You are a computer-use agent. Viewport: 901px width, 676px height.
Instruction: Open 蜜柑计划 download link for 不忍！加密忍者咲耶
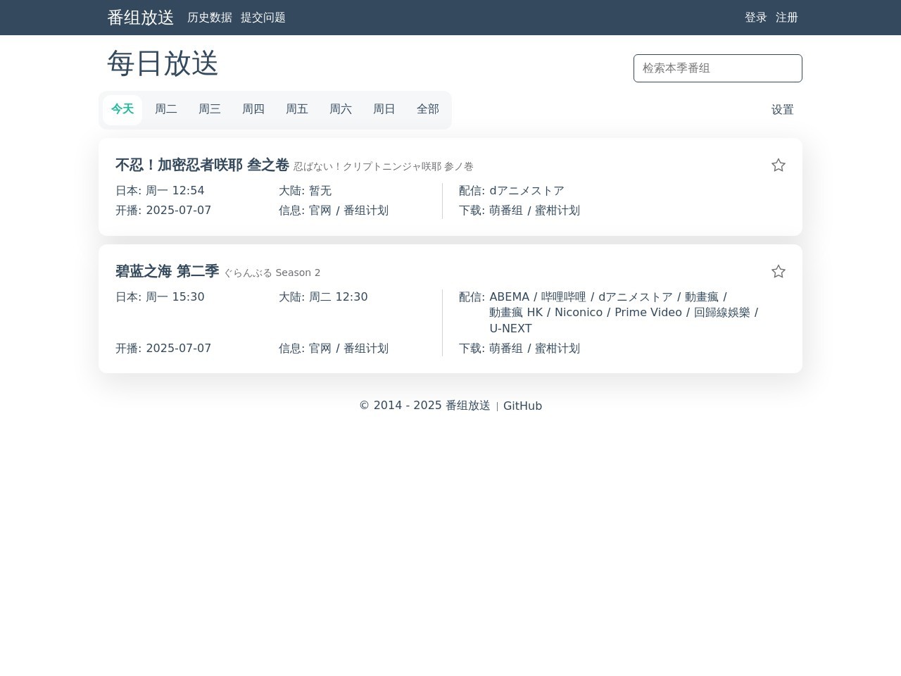[557, 211]
